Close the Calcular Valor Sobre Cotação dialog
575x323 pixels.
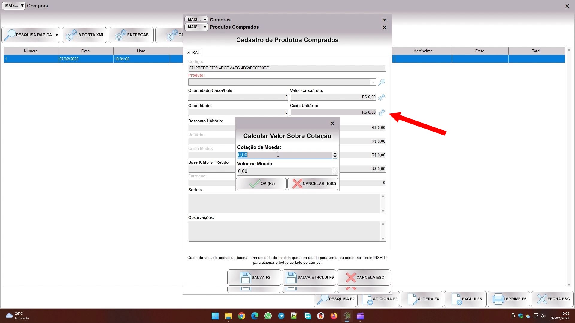[332, 124]
